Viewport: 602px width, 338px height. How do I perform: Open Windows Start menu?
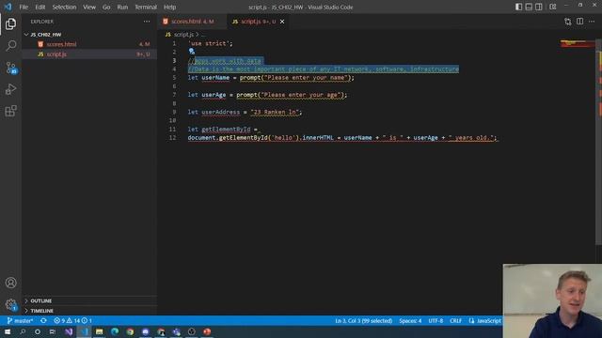click(8, 331)
